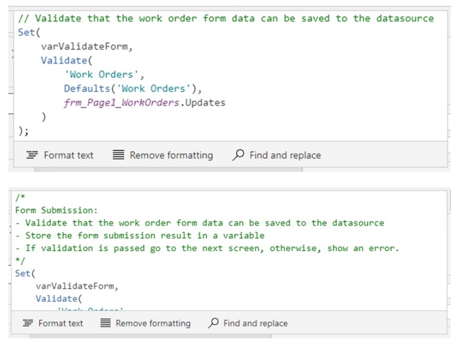The height and width of the screenshot is (344, 455).
Task: Click Format text icon in top editor
Action: click(x=33, y=155)
